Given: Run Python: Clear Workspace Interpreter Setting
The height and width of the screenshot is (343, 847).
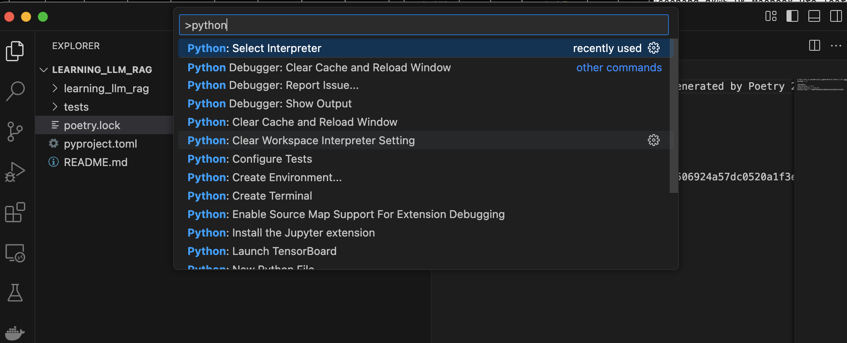Looking at the screenshot, I should click(423, 140).
